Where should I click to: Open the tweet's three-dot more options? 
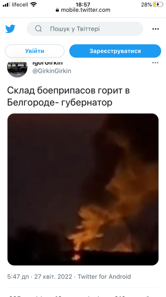(155, 63)
